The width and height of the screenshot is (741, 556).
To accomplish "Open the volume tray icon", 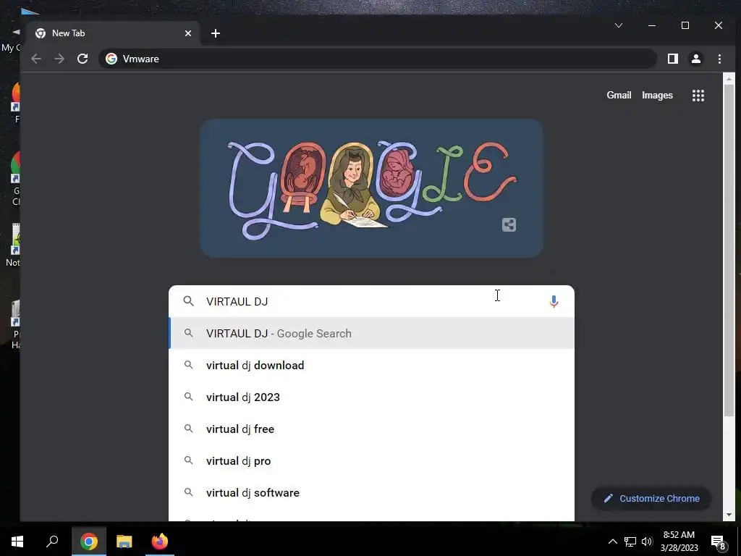I will (647, 542).
